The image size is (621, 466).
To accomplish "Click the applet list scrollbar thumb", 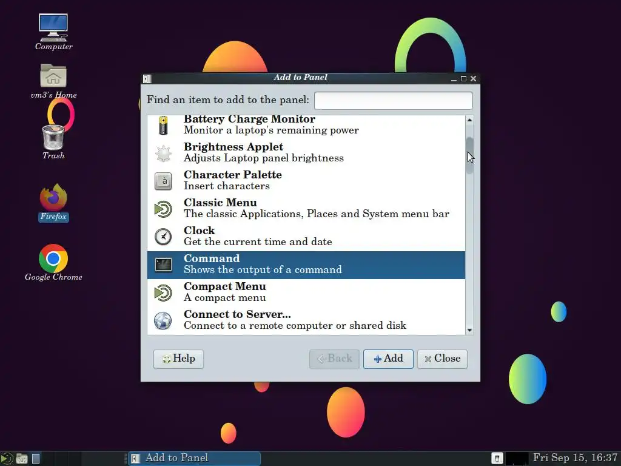I will click(x=470, y=155).
